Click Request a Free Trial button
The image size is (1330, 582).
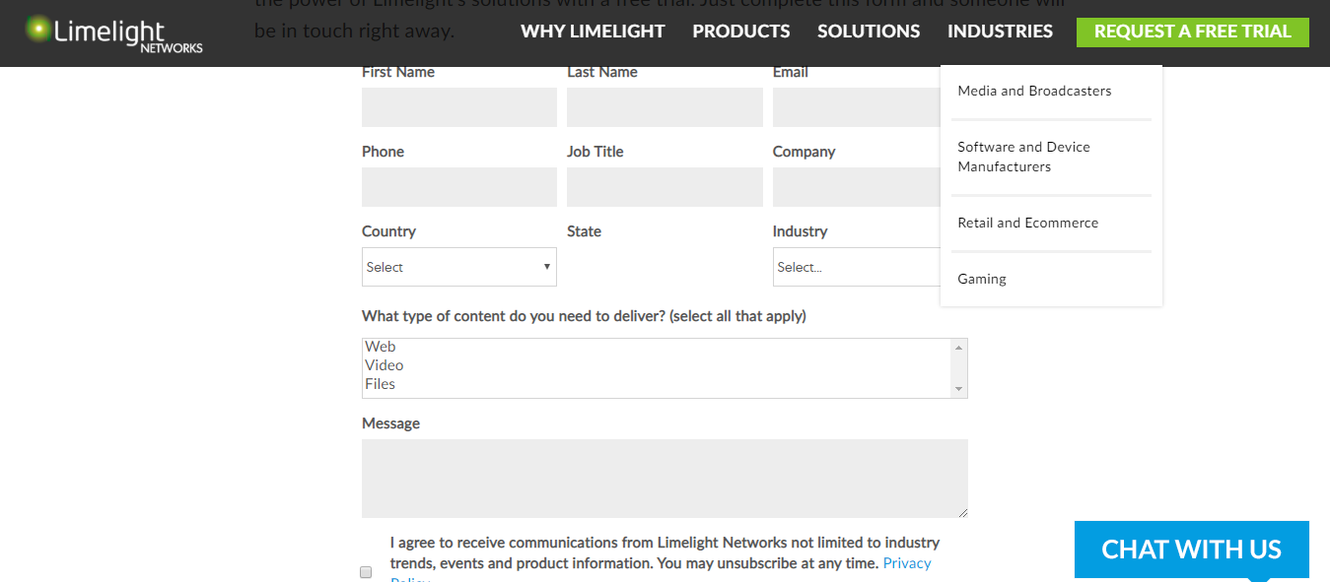tap(1192, 32)
